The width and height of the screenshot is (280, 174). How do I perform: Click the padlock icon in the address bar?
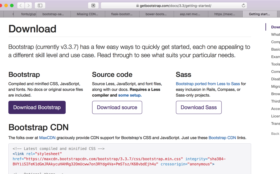(x=137, y=6)
